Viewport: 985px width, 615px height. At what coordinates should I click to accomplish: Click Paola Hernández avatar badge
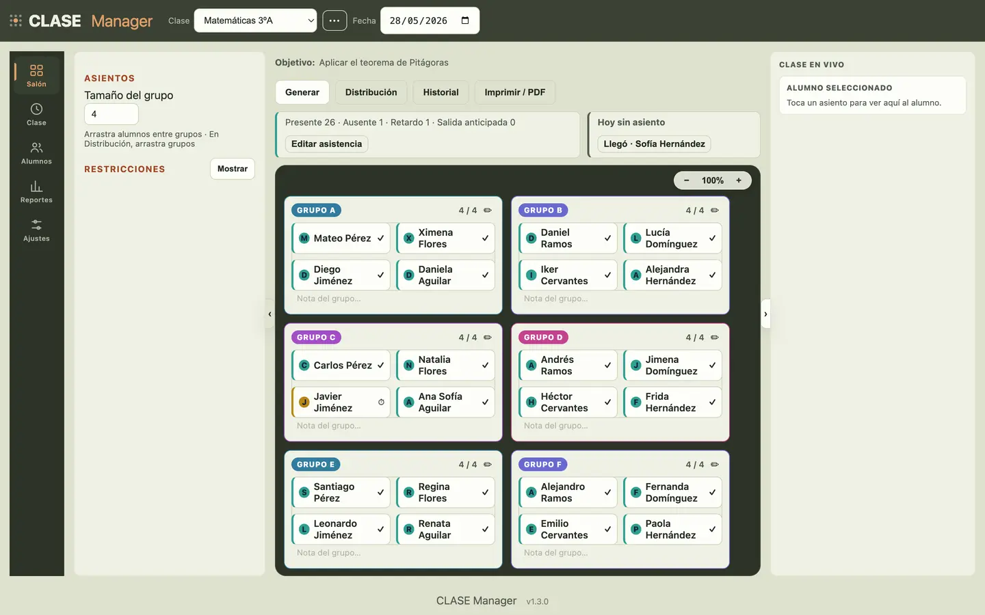635,530
